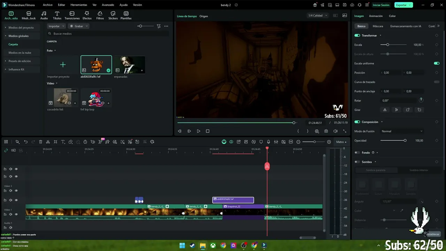Click the Iniciar Sesión button
Screen dimensions: 446x251
[381, 5]
